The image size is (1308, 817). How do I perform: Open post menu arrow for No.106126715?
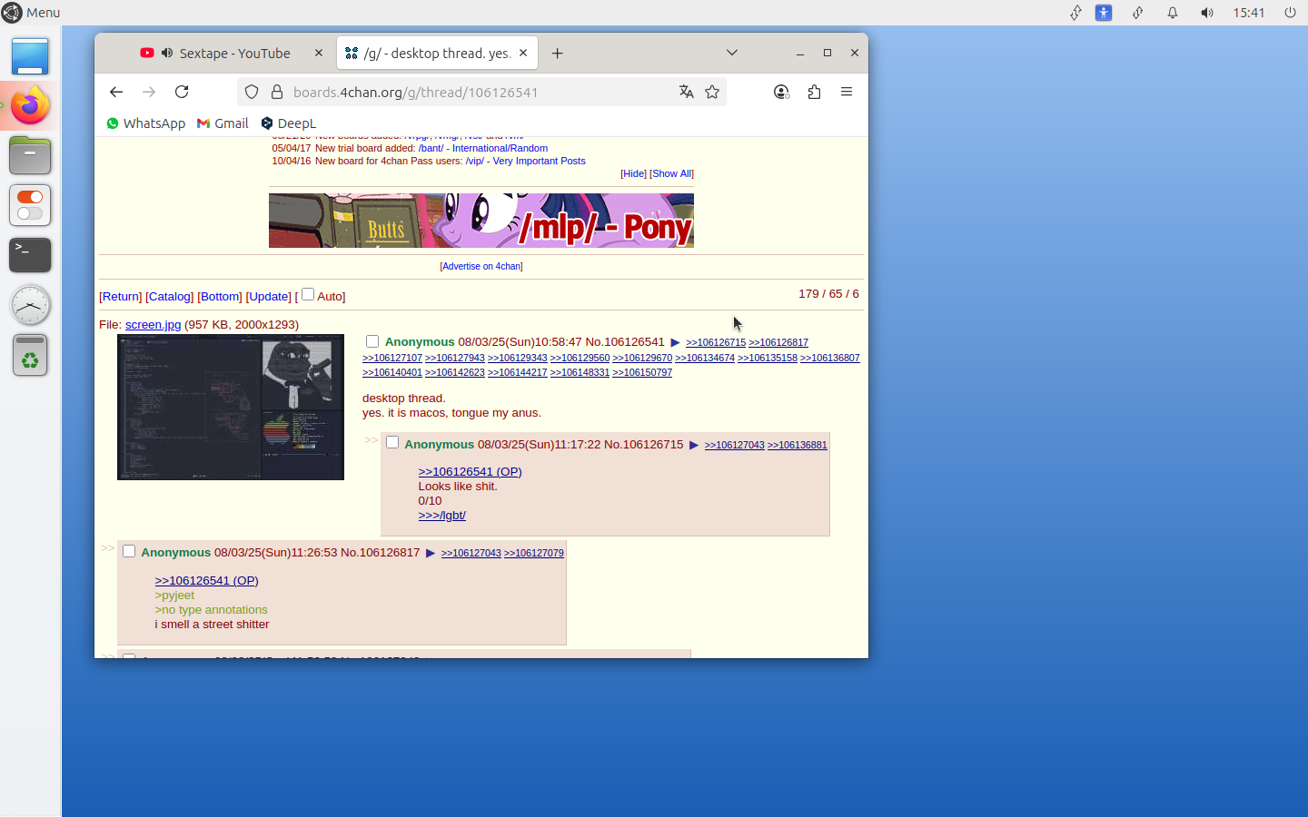click(x=694, y=445)
